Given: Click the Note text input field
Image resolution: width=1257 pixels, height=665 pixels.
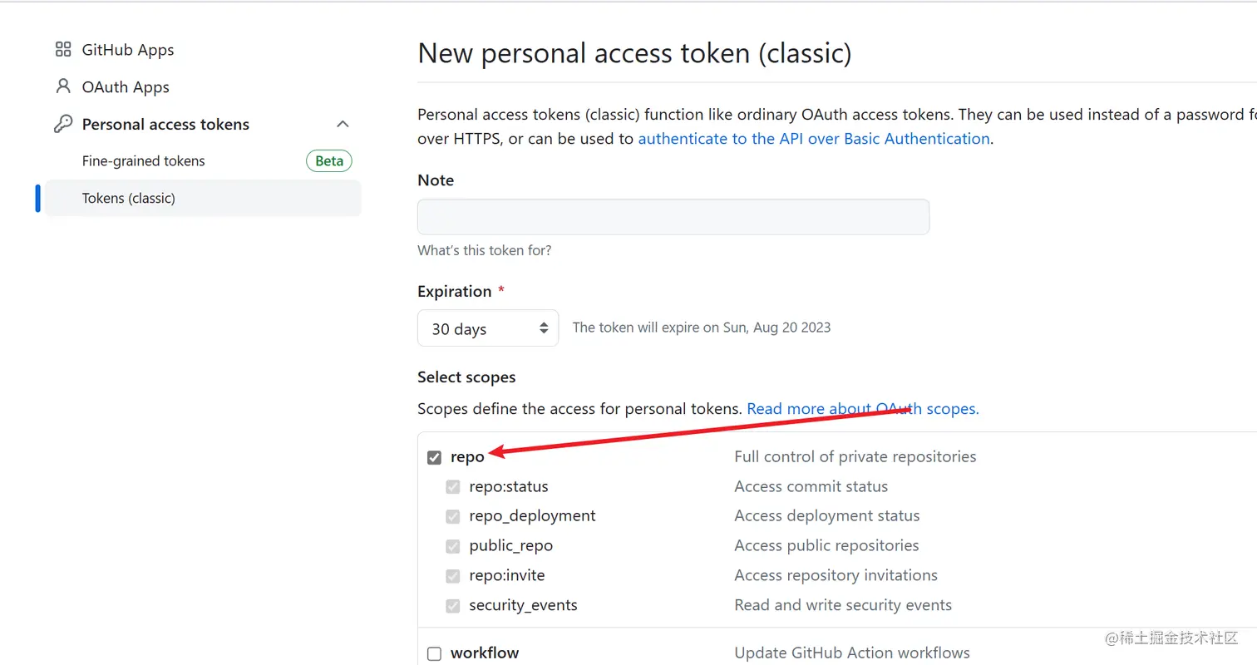Looking at the screenshot, I should tap(673, 217).
